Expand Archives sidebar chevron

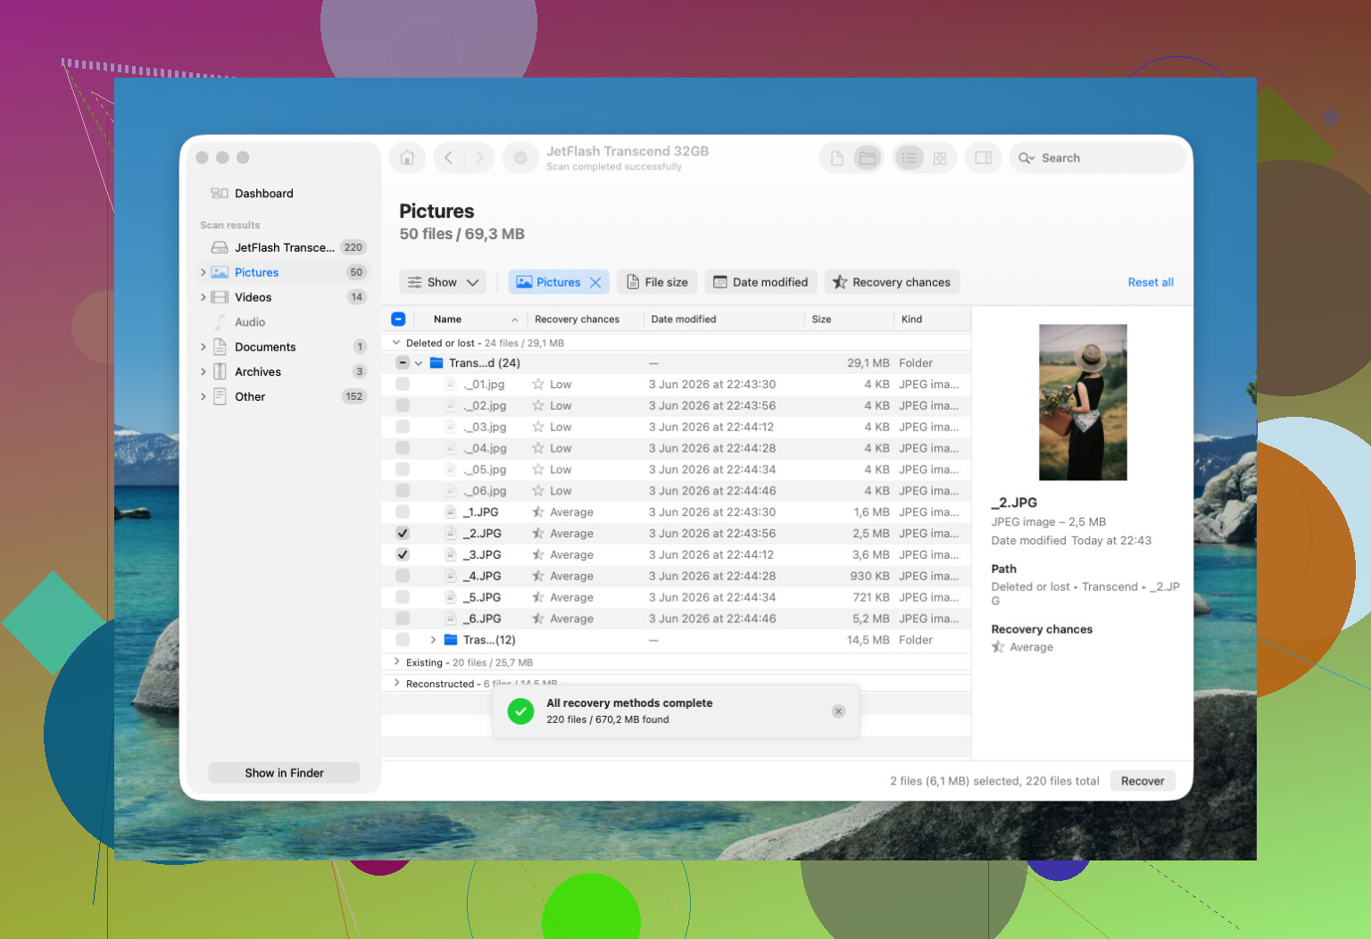204,372
